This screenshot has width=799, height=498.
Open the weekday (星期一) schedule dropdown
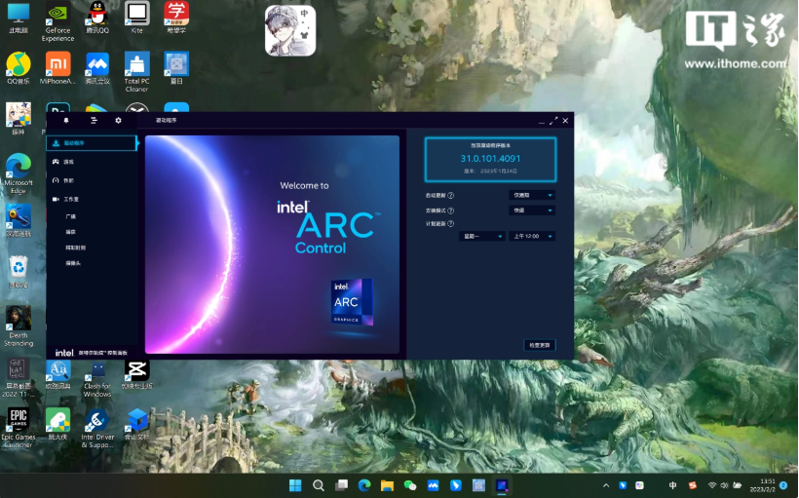[x=482, y=236]
